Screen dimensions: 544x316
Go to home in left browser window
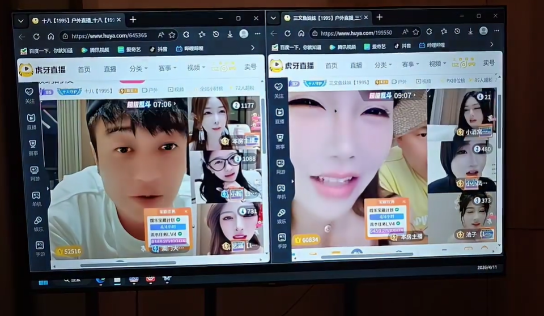[x=50, y=36]
